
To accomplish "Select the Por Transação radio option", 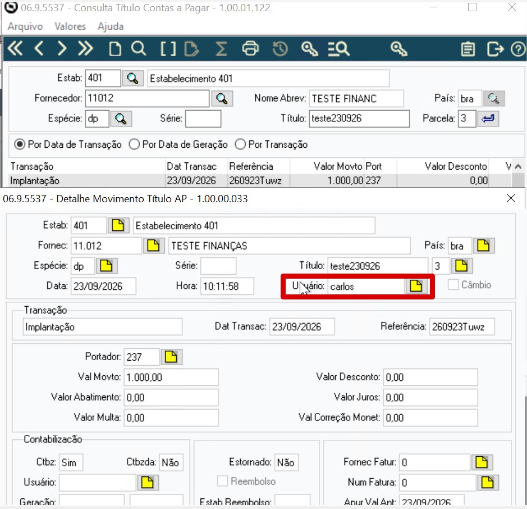I will tap(271, 144).
